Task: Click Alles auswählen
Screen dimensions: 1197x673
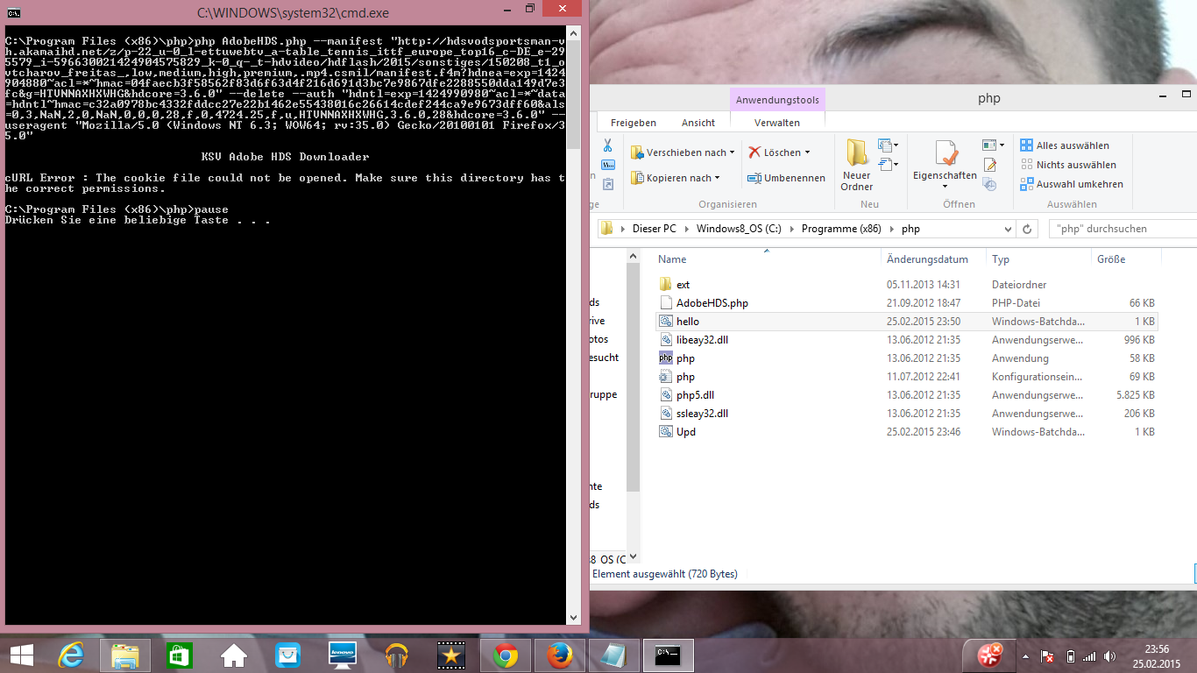Action: (x=1065, y=145)
